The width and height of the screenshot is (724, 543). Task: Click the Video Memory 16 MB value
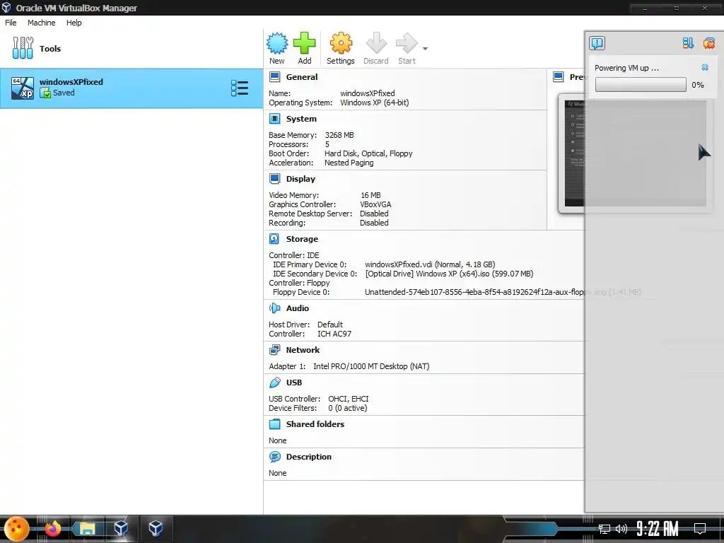click(370, 195)
